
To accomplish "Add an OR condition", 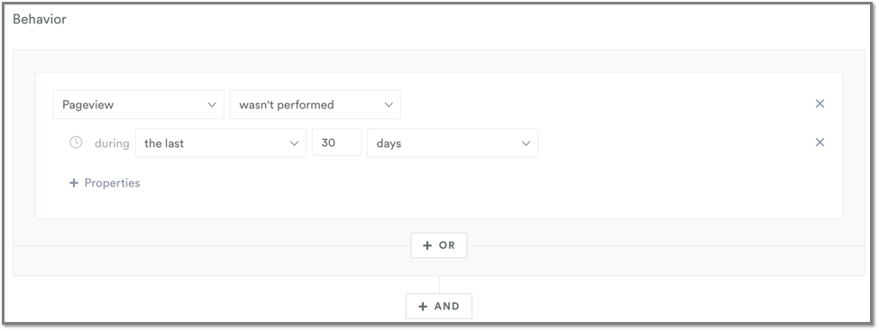I will (x=439, y=245).
